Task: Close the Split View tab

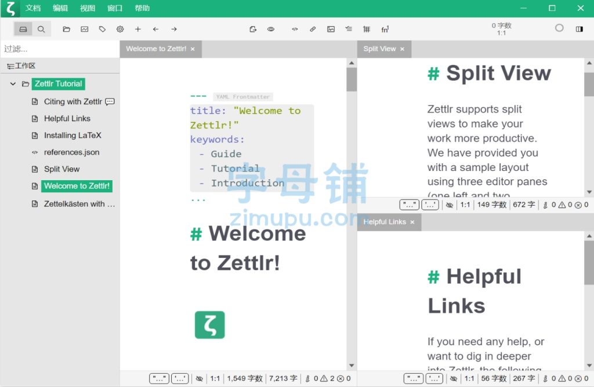Action: click(403, 49)
